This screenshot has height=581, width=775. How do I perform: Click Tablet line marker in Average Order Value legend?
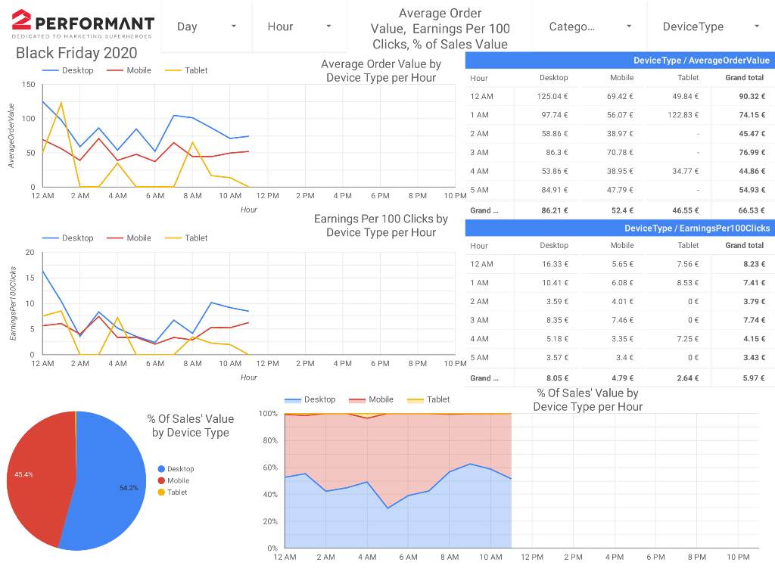click(173, 70)
